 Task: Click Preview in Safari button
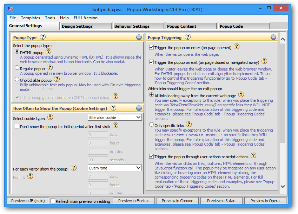pyautogui.click(x=221, y=201)
